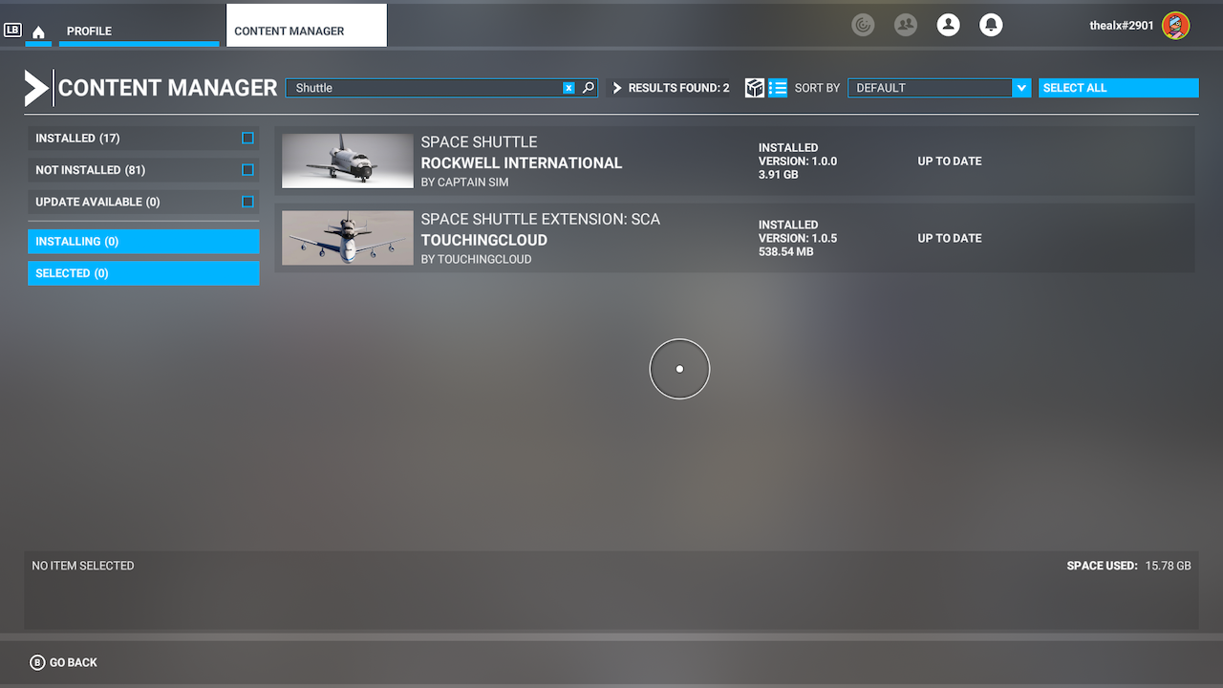
Task: Tick the Not Installed (81) checkbox
Action: (247, 170)
